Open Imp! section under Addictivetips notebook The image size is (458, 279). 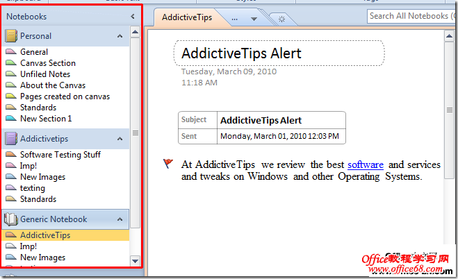[x=28, y=166]
